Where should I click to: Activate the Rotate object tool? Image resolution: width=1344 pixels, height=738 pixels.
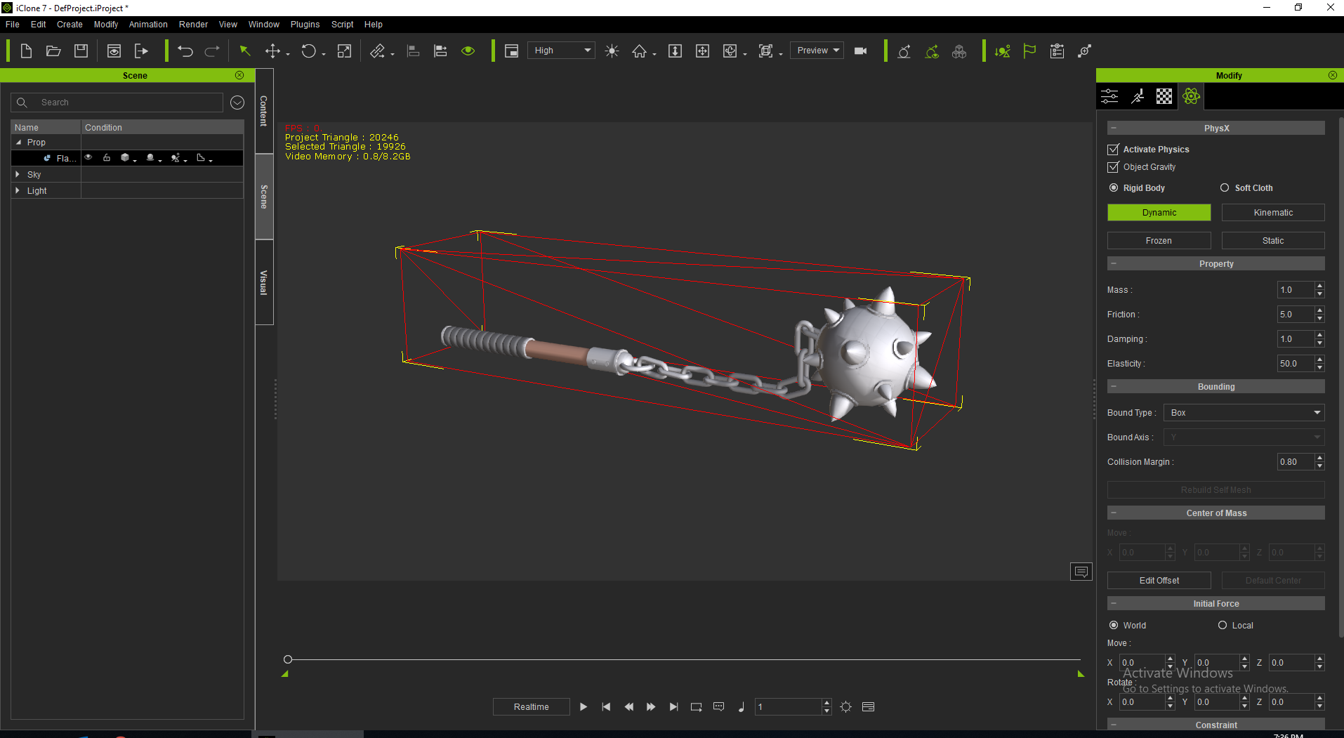point(308,51)
